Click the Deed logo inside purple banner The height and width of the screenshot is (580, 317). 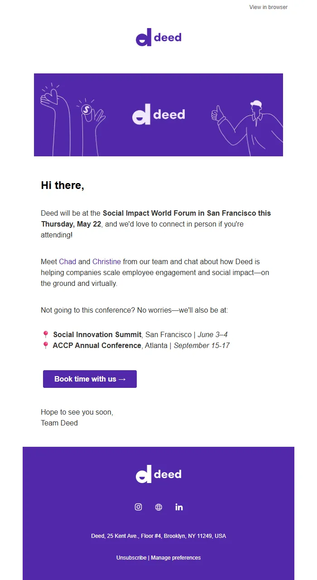[158, 115]
